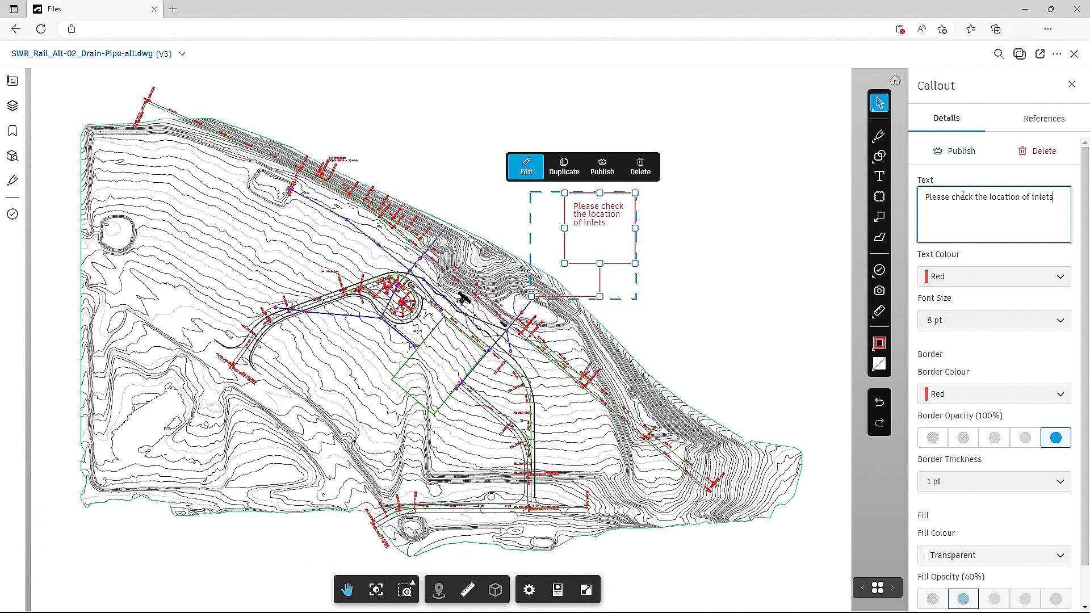This screenshot has height=613, width=1090.
Task: Click the Home view icon
Action: pyautogui.click(x=895, y=80)
